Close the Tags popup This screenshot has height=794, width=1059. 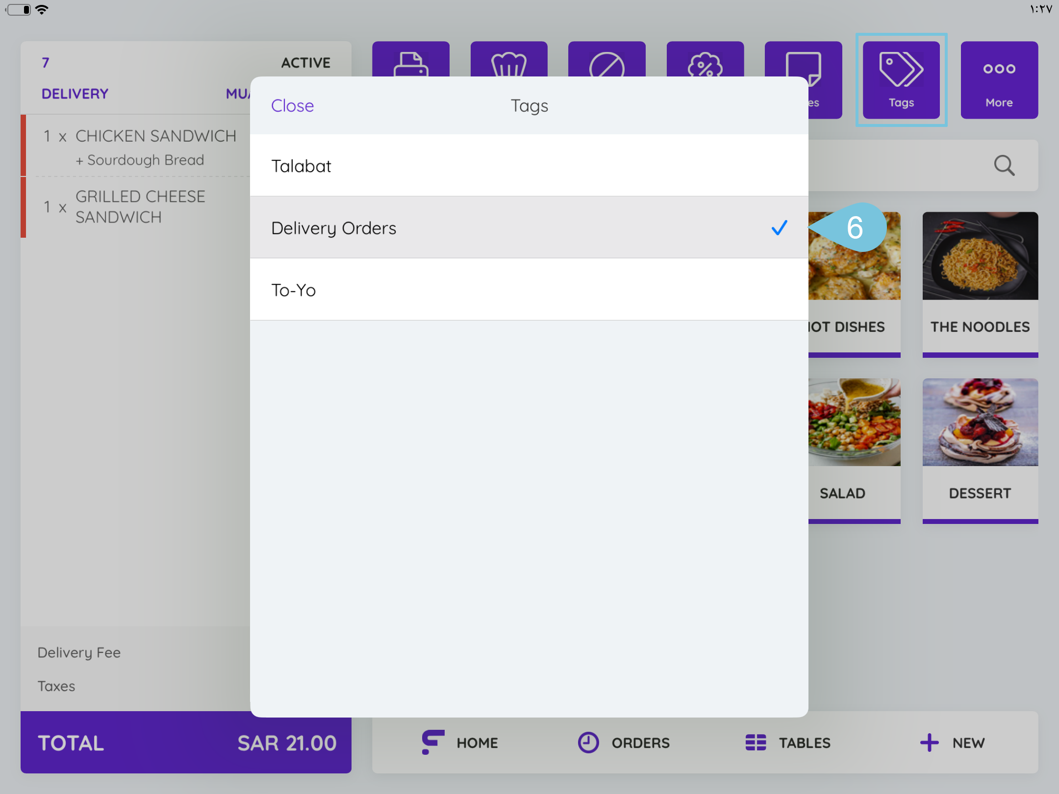click(x=292, y=106)
